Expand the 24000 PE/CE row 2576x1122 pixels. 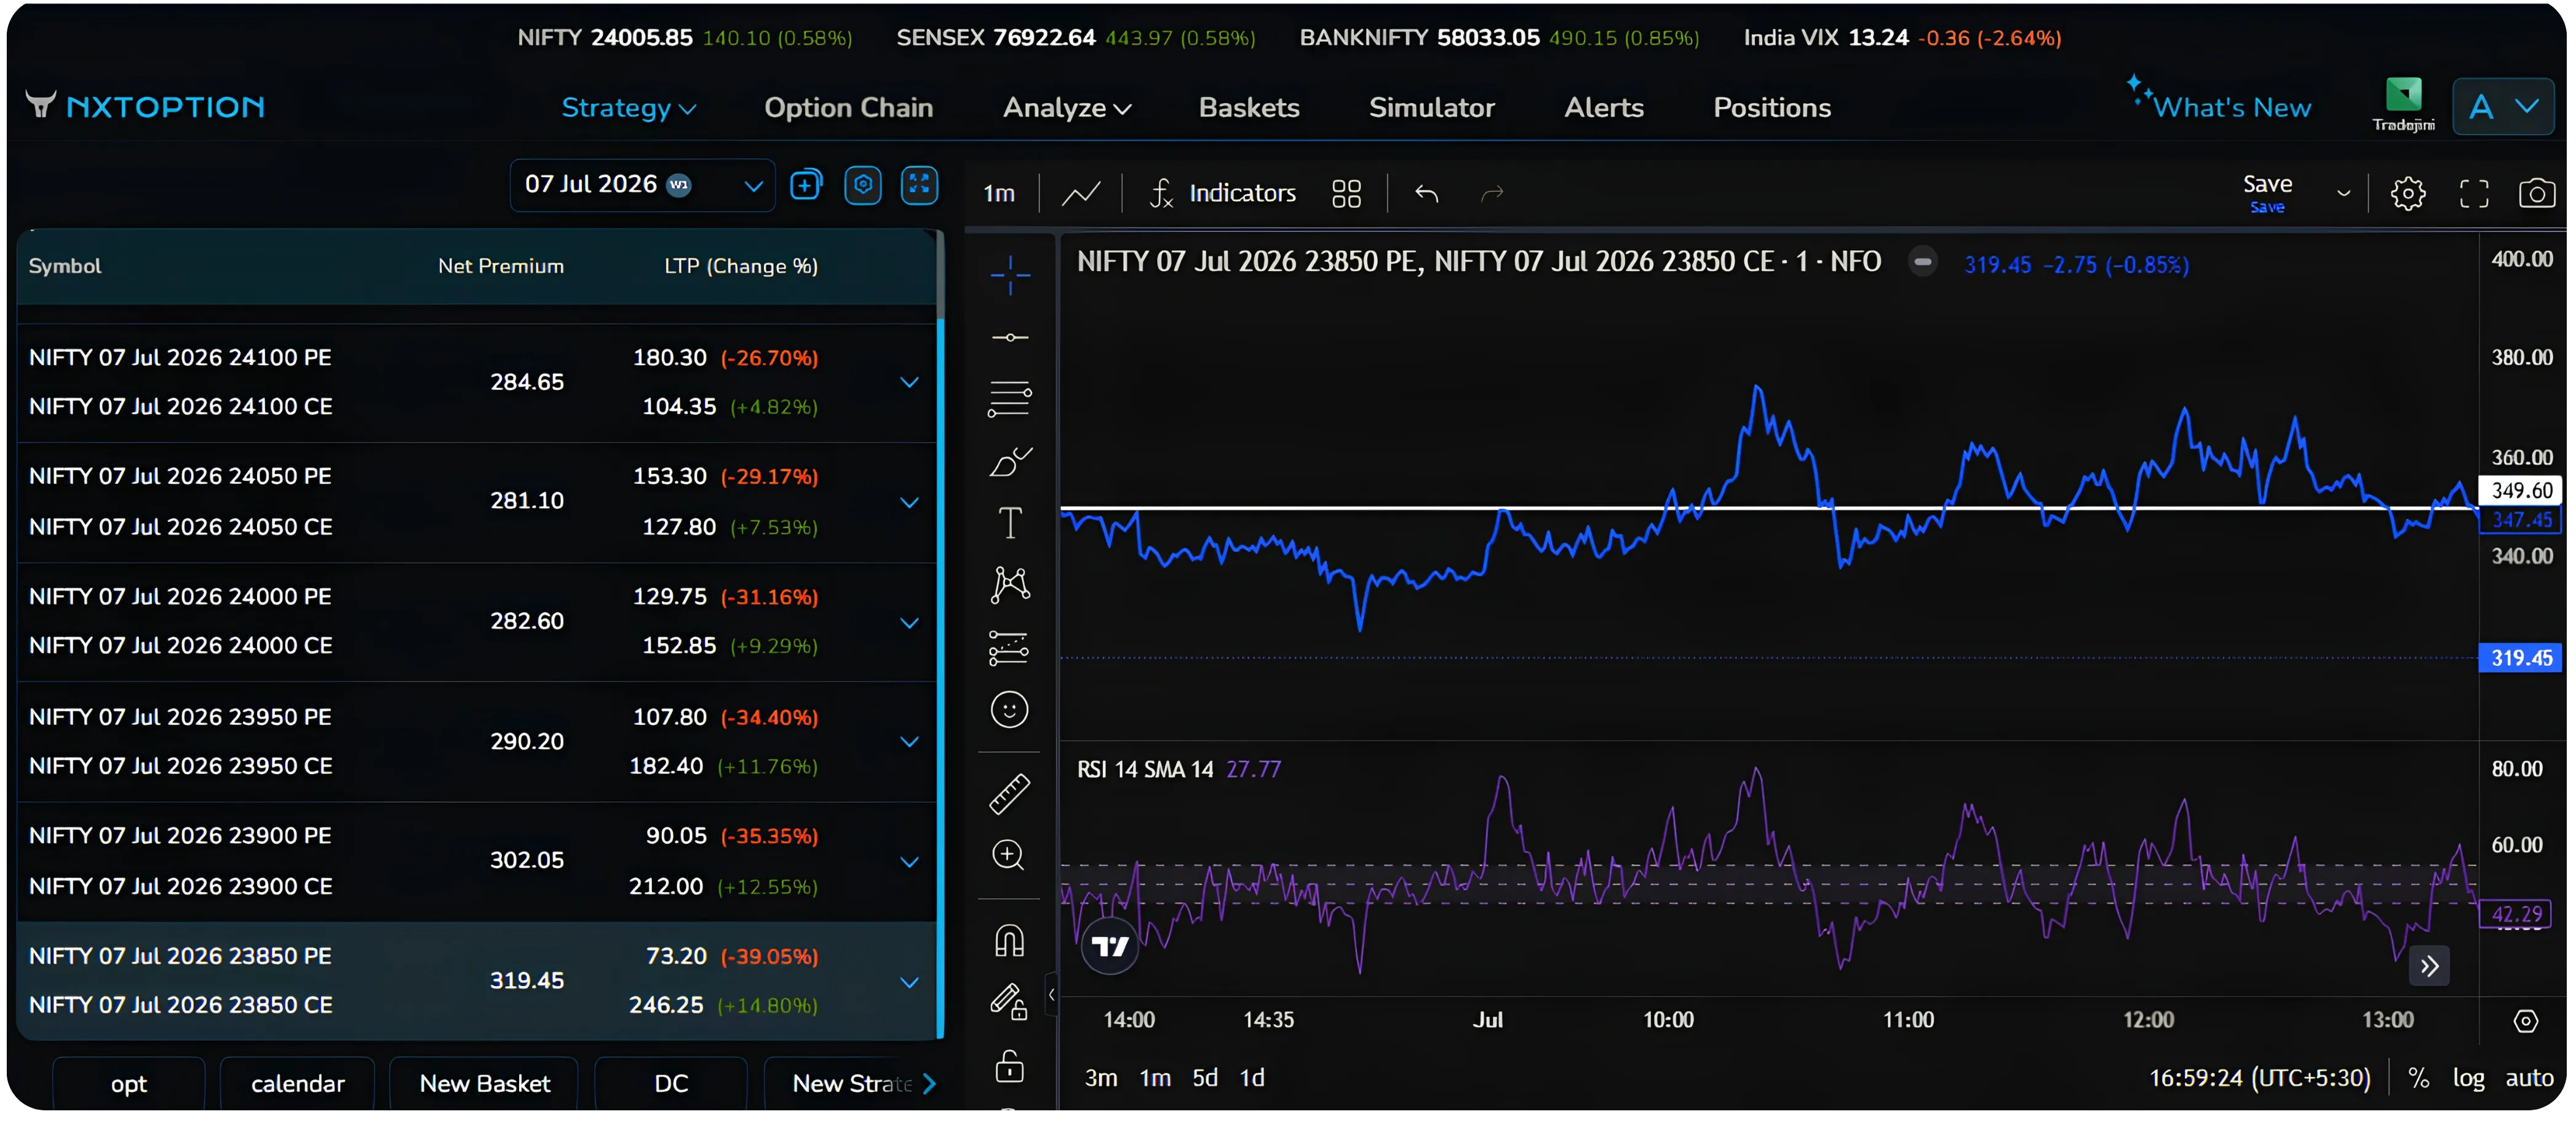[909, 622]
